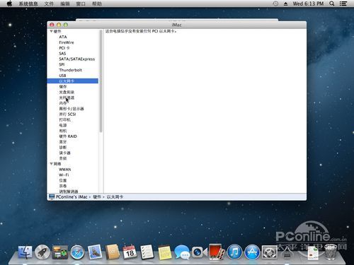Open Finder from the dock
This screenshot has height=265, width=354.
coord(25,252)
